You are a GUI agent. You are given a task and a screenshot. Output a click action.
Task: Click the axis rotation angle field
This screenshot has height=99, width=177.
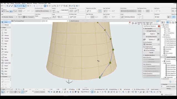[x=79, y=17]
